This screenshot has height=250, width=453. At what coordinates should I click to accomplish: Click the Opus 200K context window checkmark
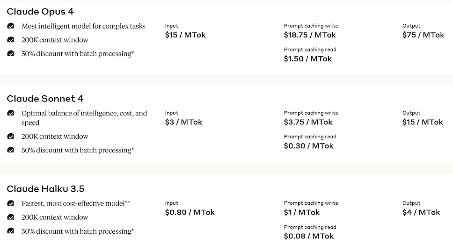click(x=11, y=40)
